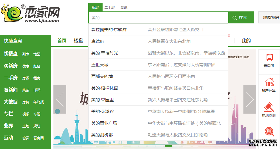Open 专栏 in sidebar

tap(8, 114)
